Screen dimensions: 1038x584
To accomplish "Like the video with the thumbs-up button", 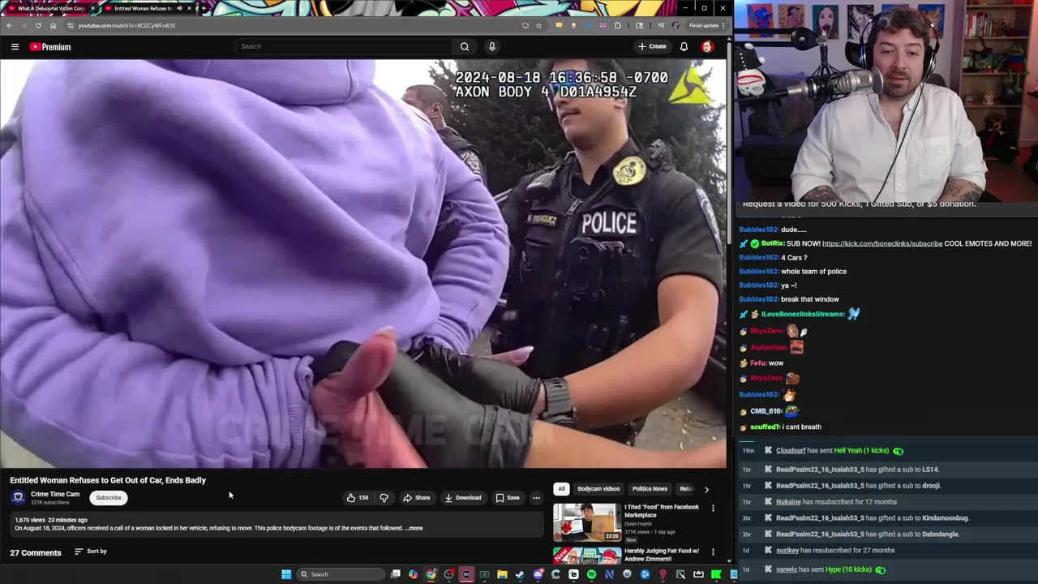I will click(x=357, y=498).
